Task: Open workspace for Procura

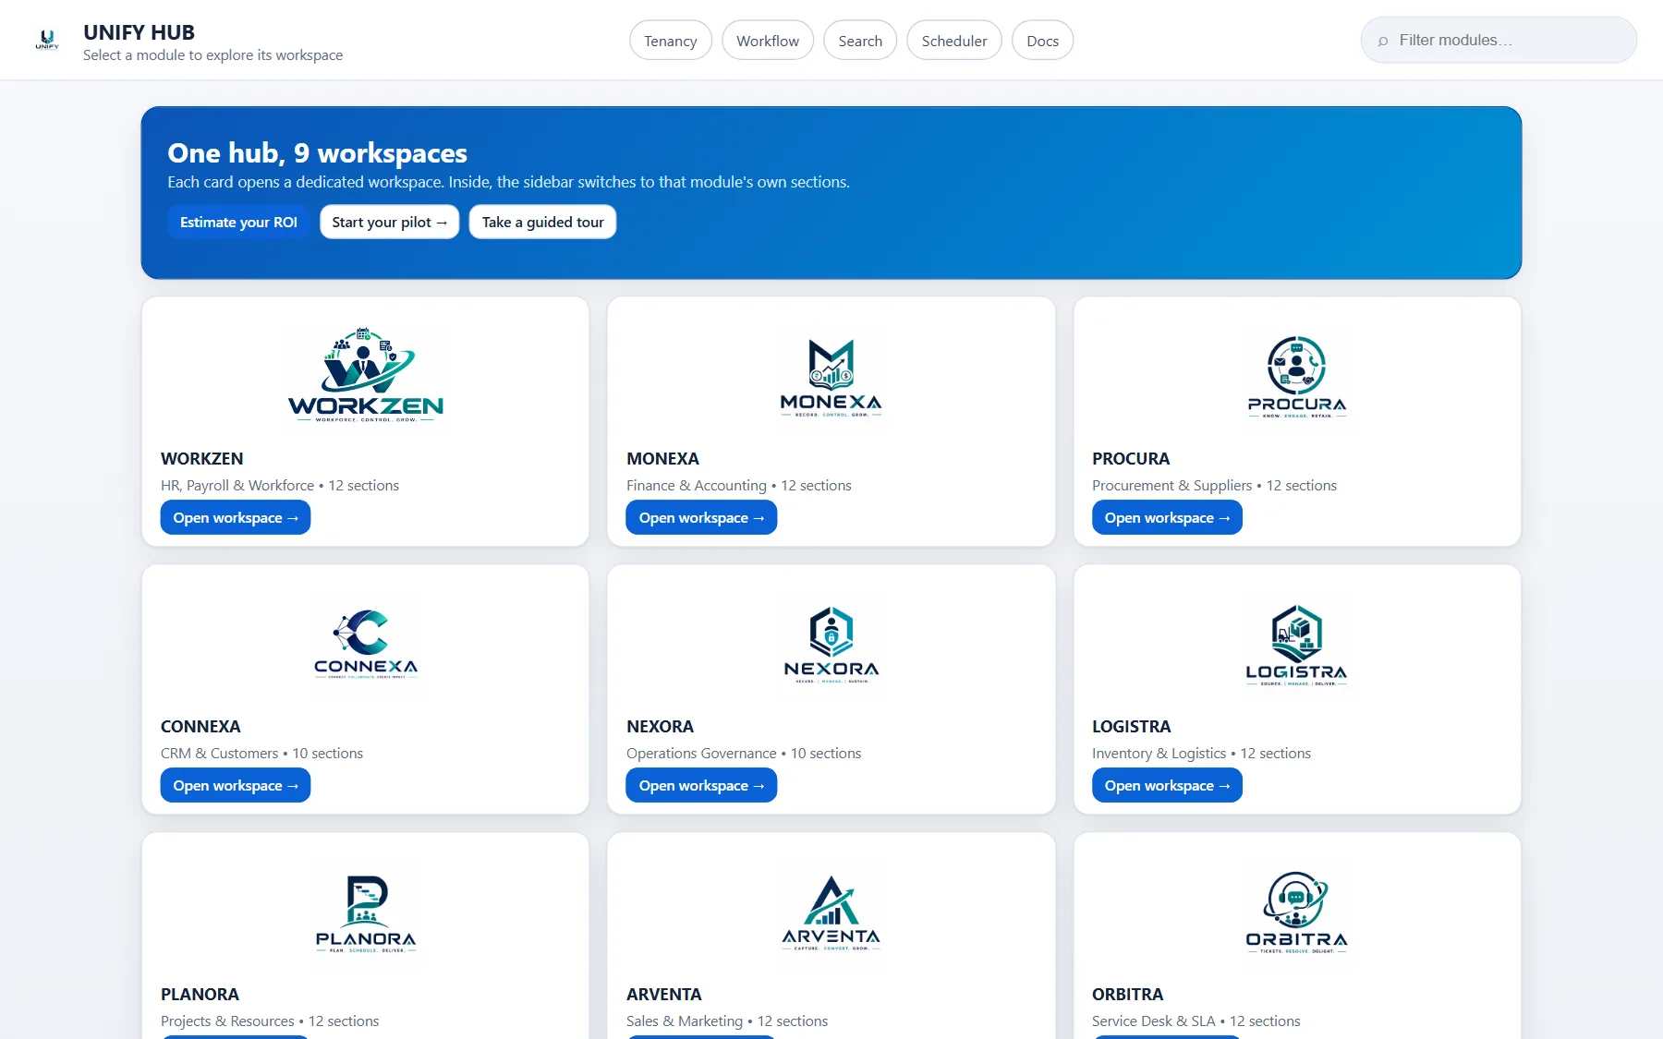Action: (1167, 517)
